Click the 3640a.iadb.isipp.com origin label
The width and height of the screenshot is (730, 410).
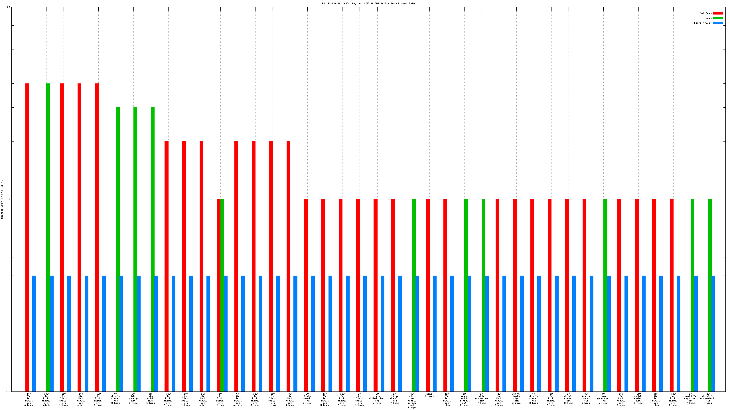[516, 398]
